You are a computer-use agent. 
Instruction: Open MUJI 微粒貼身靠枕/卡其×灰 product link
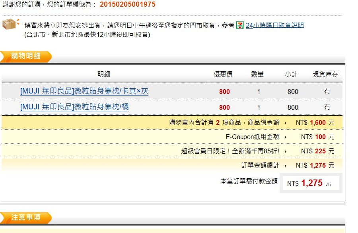(x=84, y=91)
